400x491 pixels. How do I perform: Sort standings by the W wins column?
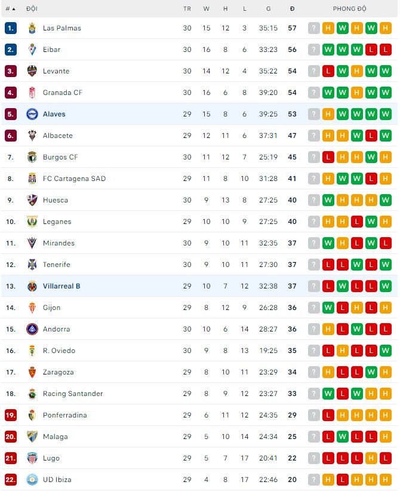(206, 9)
